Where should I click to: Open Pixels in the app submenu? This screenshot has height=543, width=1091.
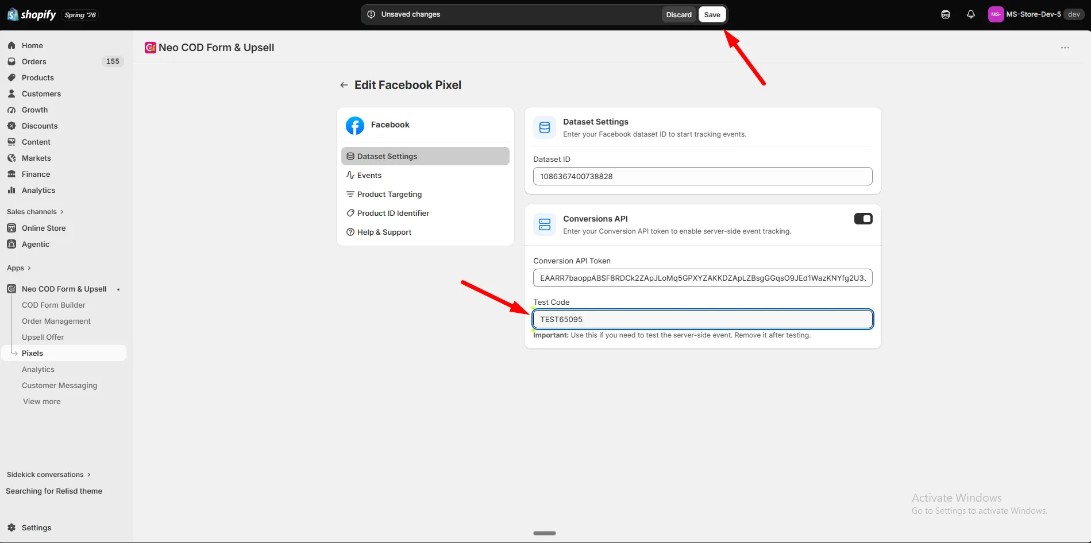click(x=64, y=353)
